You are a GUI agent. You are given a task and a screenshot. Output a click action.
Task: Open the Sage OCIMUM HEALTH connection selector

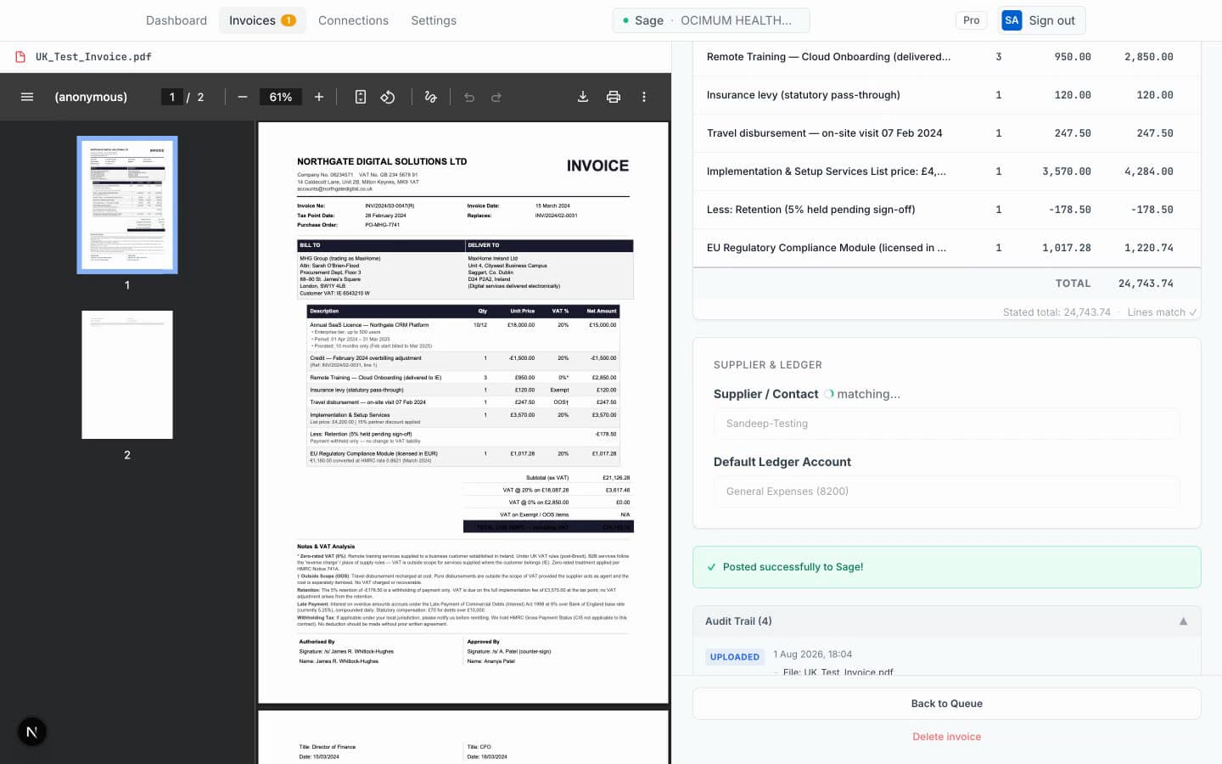point(711,20)
